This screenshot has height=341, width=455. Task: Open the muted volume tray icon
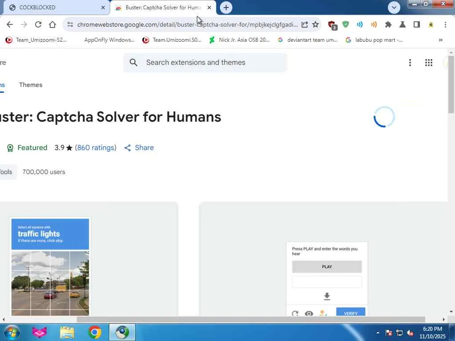pos(410,333)
